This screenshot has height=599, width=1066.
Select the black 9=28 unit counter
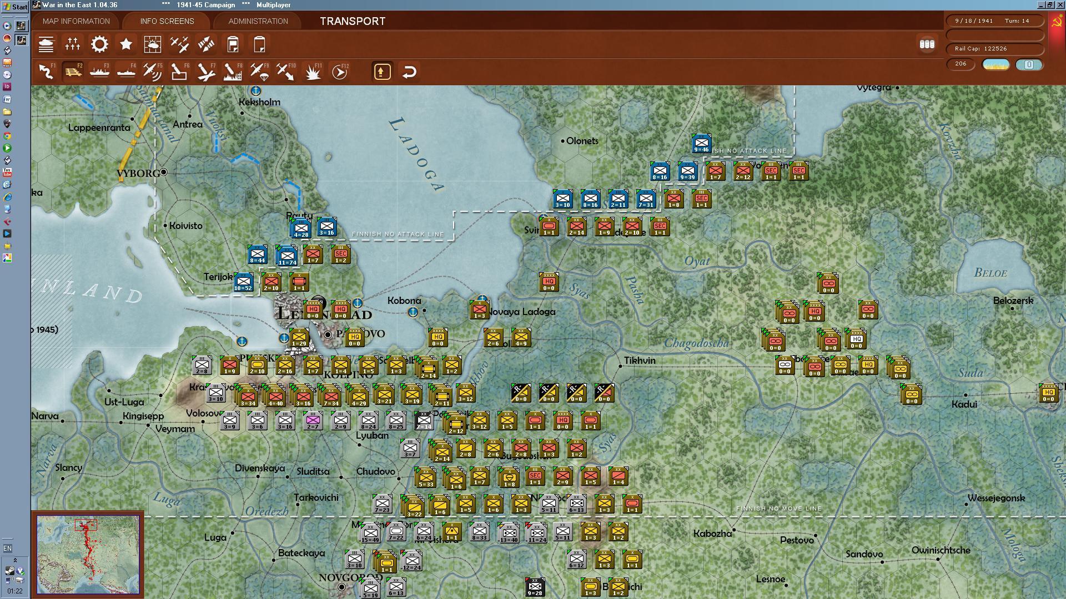(x=535, y=587)
